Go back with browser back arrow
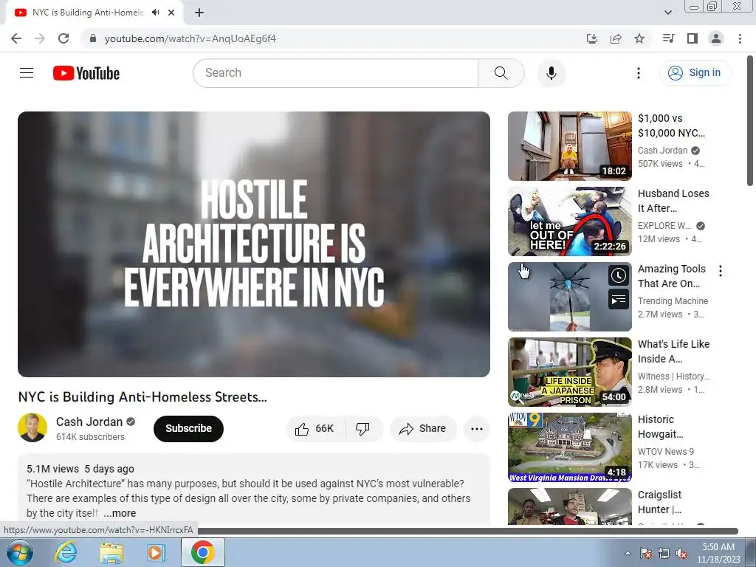Screen dimensions: 756x567 click(16, 38)
